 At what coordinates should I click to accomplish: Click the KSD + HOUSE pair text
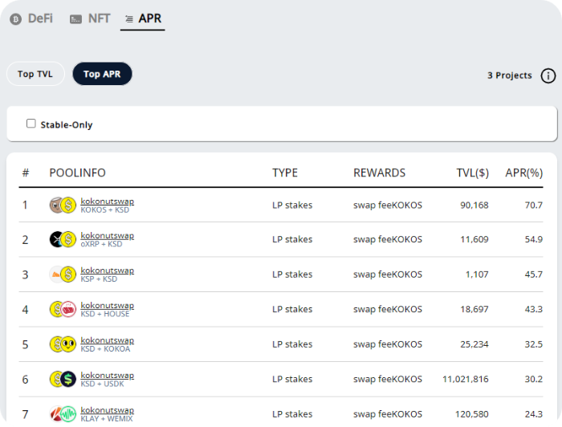[x=105, y=314]
